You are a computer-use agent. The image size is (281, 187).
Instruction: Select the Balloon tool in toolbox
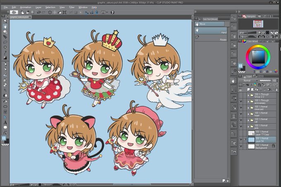coord(5,127)
